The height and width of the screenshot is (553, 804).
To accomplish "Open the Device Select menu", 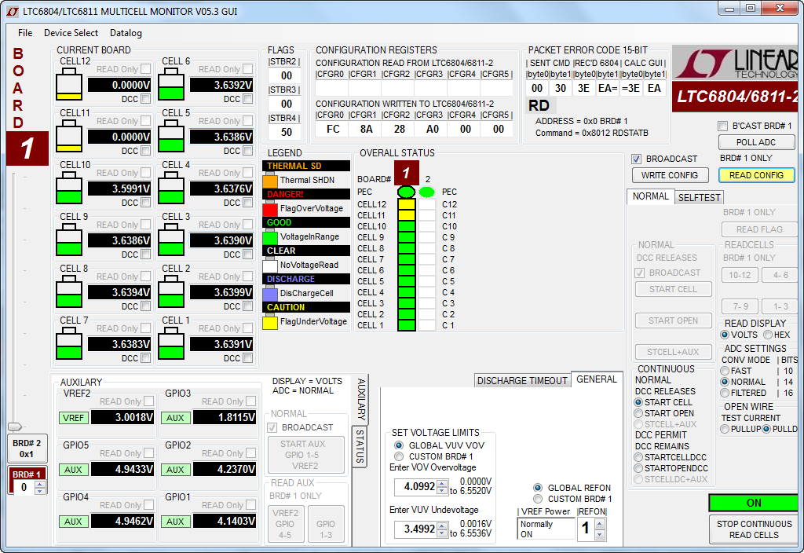I will coord(71,33).
